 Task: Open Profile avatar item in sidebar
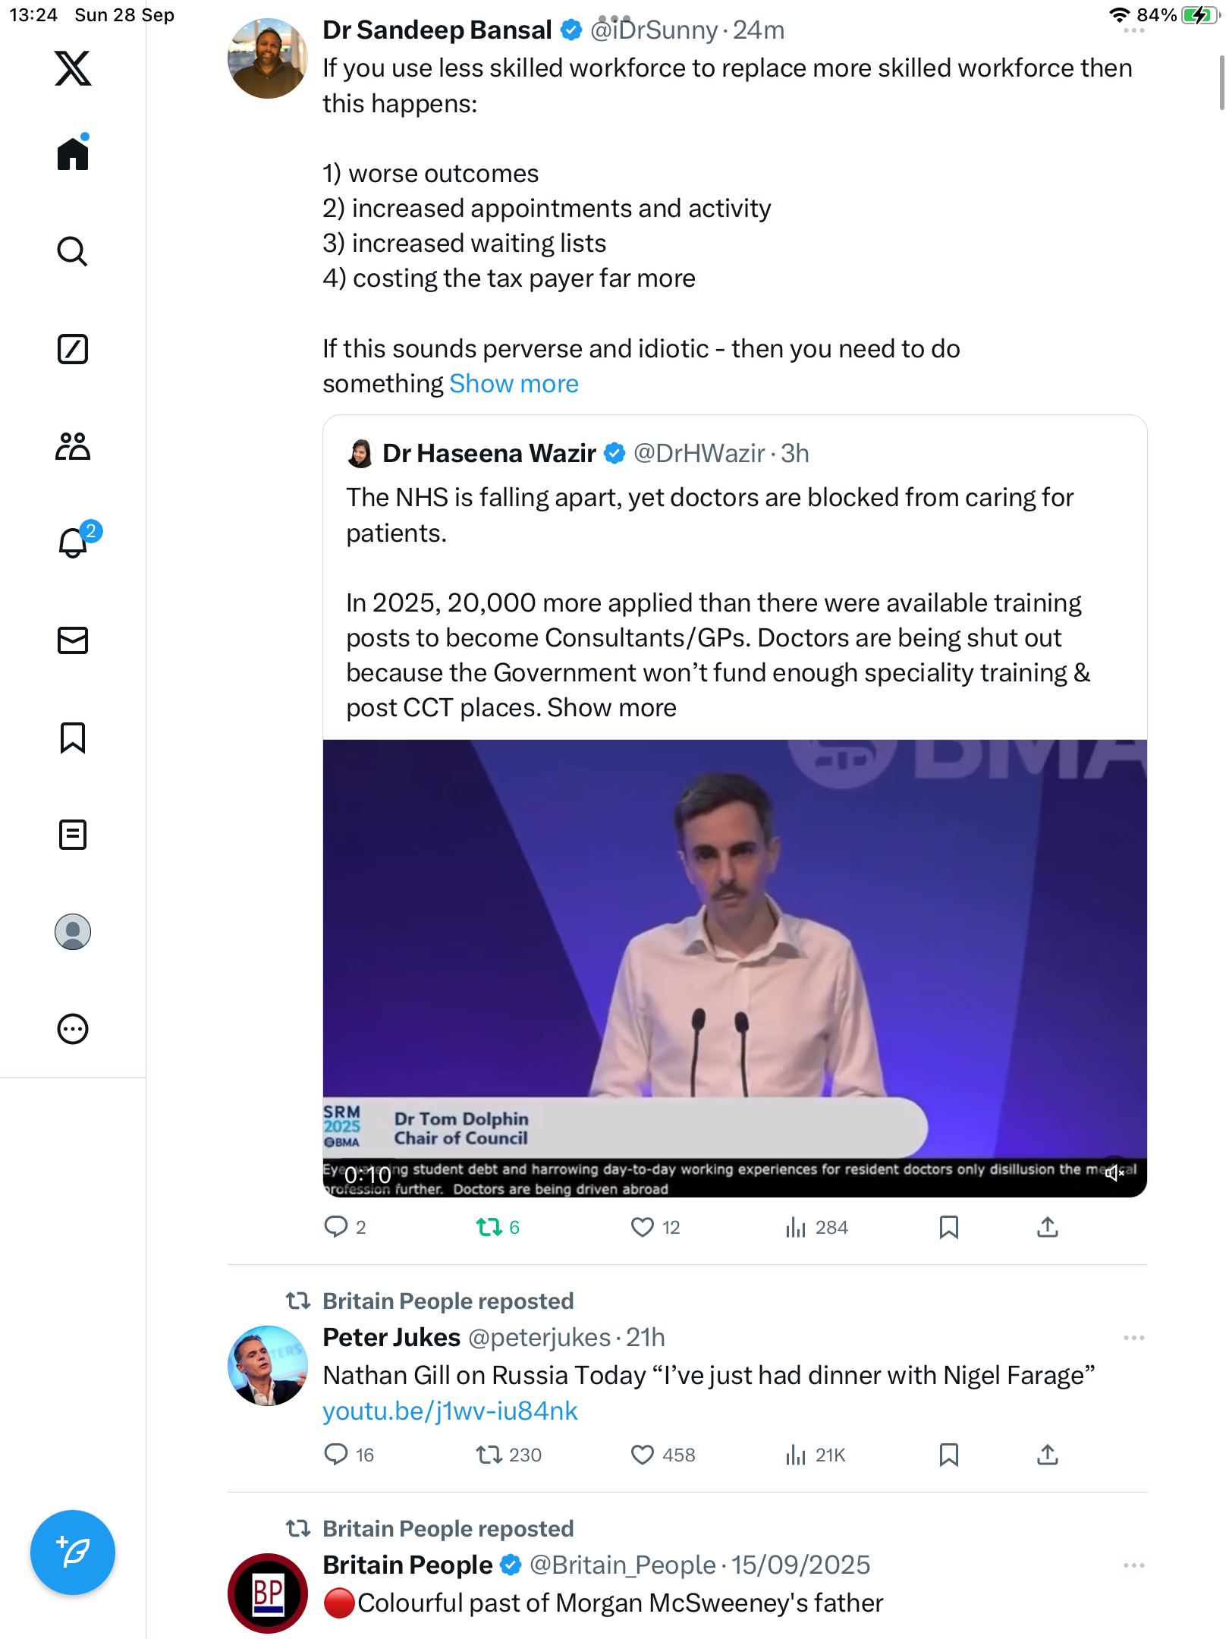point(73,932)
